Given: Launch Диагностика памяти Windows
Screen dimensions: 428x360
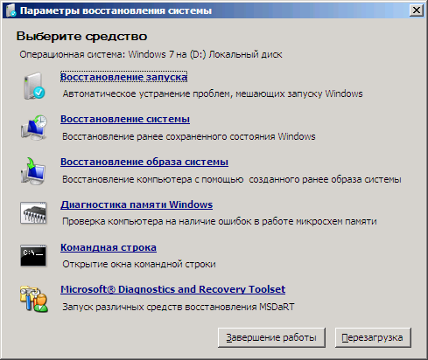Looking at the screenshot, I should pos(137,204).
